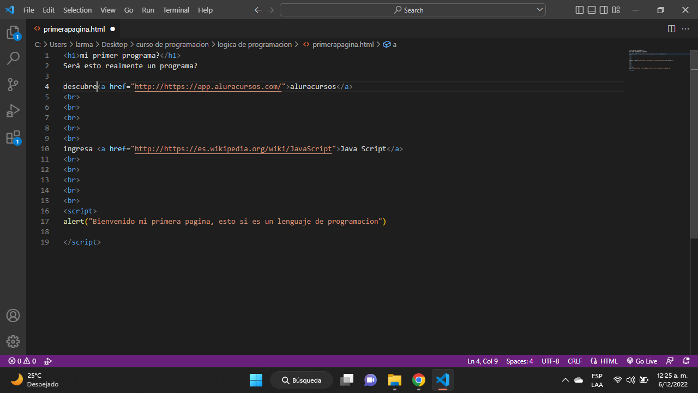Screen dimensions: 698x393
Task: Open Source Control view
Action: (x=13, y=84)
